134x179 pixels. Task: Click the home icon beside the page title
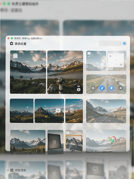[x=12, y=44]
